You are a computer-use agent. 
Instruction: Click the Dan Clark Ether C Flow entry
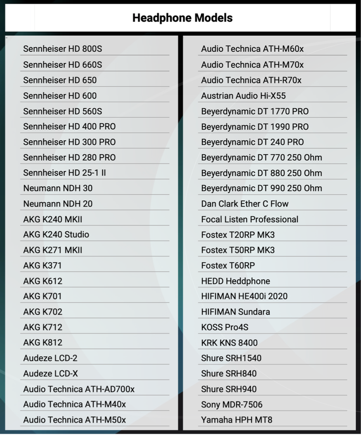[x=245, y=204]
